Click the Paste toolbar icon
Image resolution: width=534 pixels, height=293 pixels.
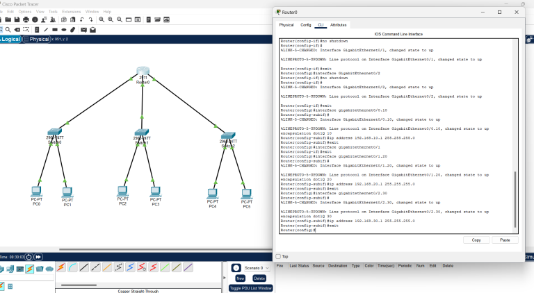click(72, 19)
